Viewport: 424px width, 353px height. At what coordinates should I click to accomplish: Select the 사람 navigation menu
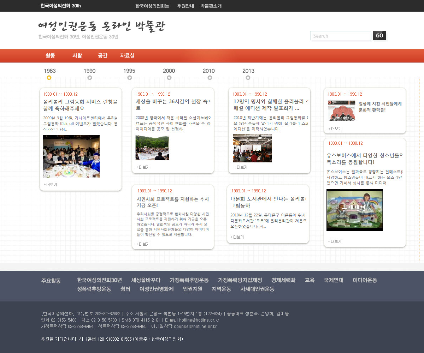[77, 55]
